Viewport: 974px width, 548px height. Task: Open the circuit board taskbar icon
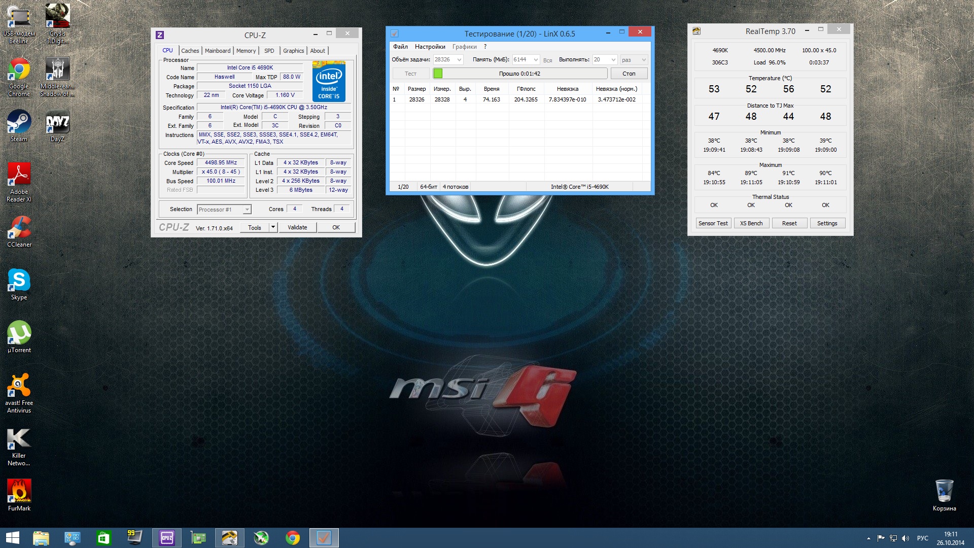pyautogui.click(x=198, y=538)
